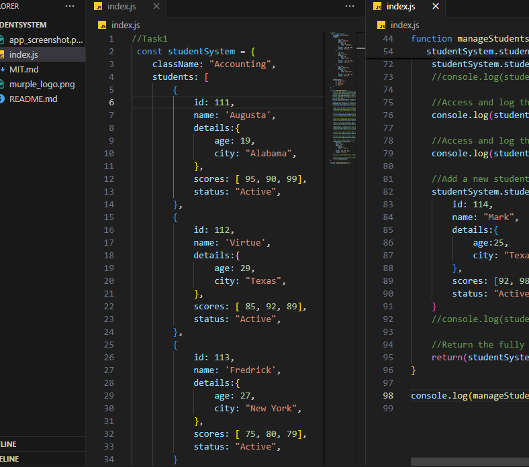Image resolution: width=529 pixels, height=467 pixels.
Task: Click scores array on line 32
Action: tap(271, 434)
